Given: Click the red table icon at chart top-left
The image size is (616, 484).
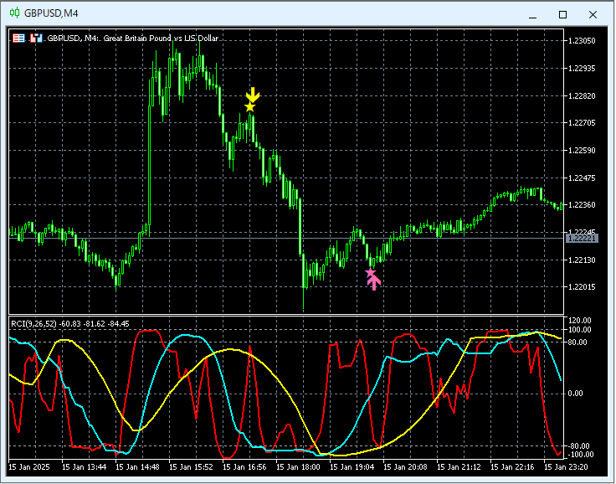Looking at the screenshot, I should point(18,39).
